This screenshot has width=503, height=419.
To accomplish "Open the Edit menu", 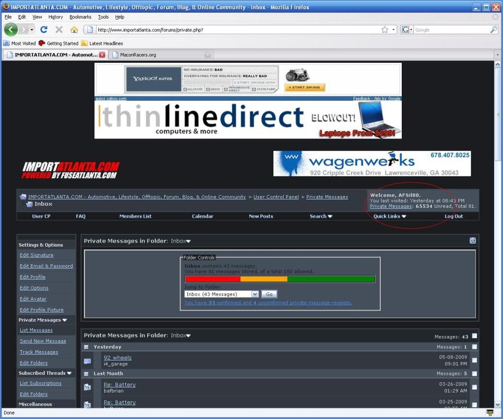I will 22,17.
